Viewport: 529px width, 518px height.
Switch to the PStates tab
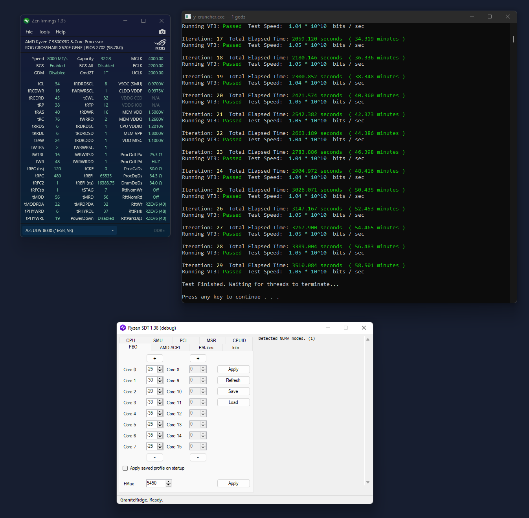(206, 348)
